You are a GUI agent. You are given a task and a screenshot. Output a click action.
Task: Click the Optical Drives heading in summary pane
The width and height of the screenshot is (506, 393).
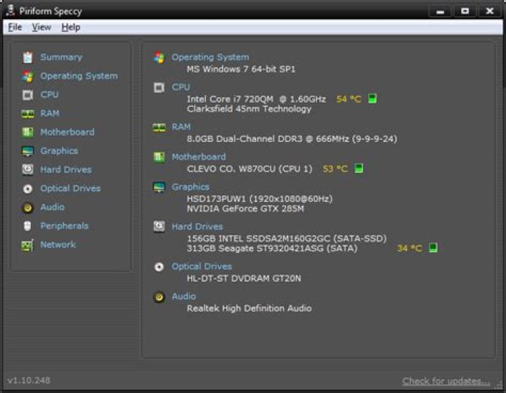202,266
